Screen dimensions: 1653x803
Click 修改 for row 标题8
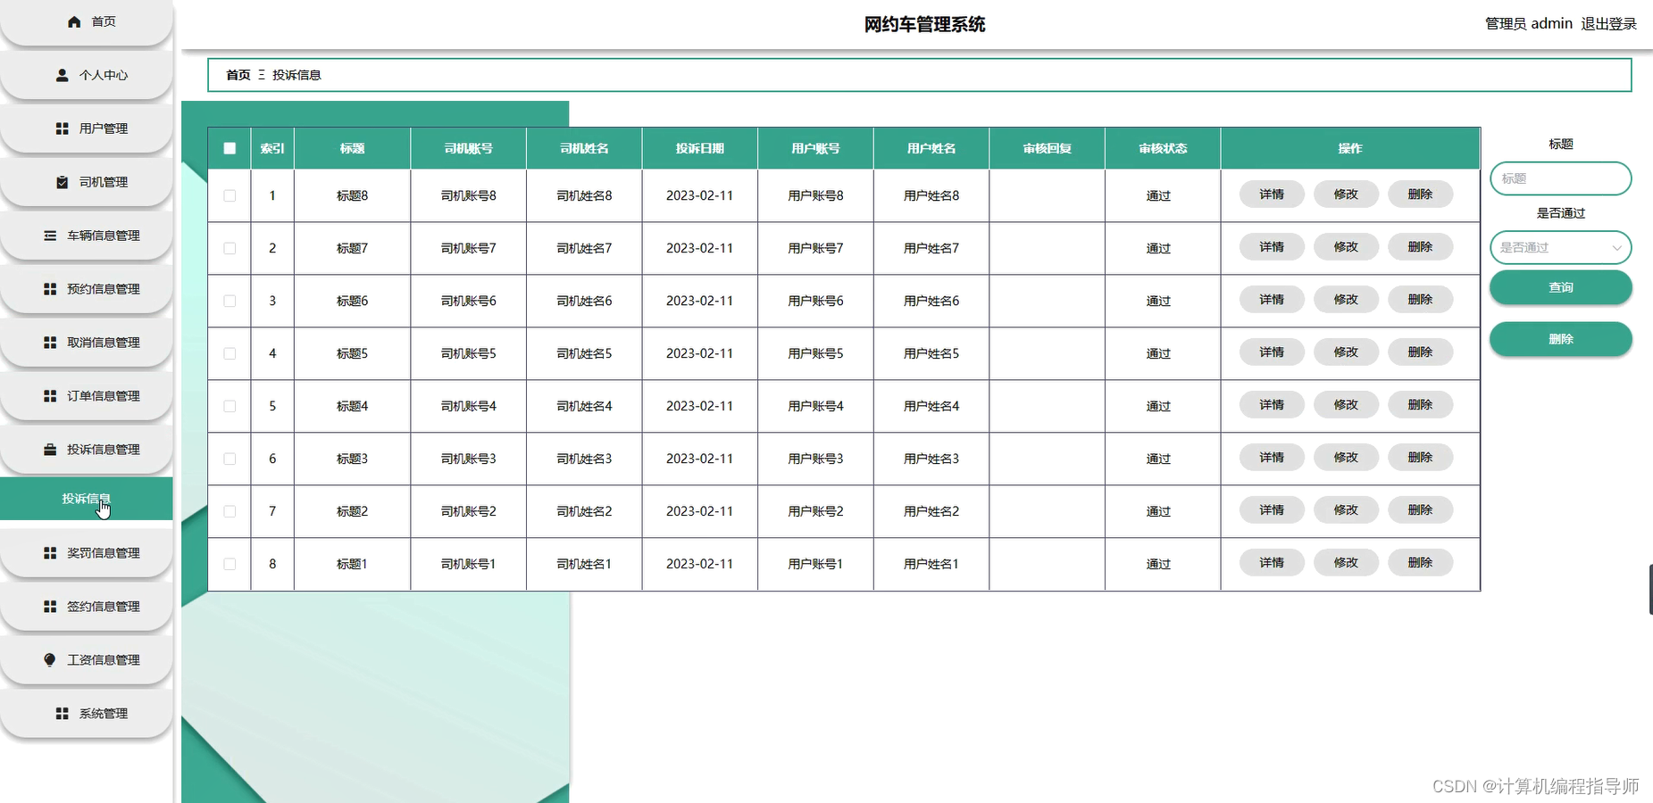pyautogui.click(x=1346, y=195)
